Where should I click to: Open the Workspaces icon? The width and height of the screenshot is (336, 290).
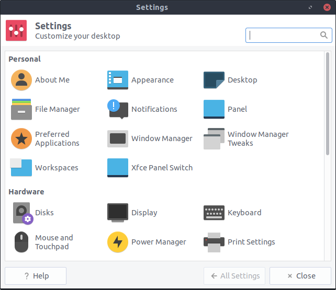click(21, 167)
